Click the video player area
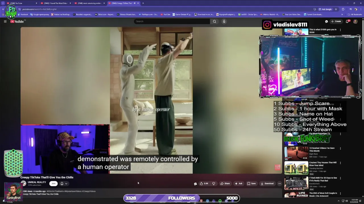 click(x=151, y=100)
